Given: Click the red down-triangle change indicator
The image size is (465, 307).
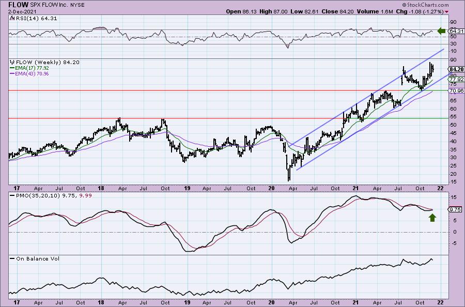Looking at the screenshot, I should pos(446,12).
